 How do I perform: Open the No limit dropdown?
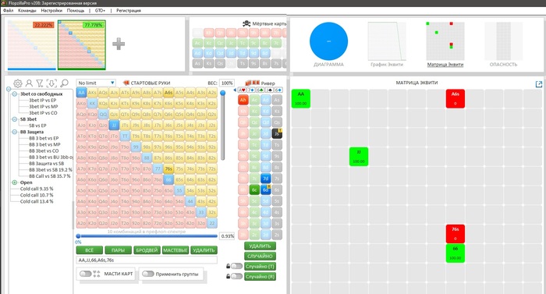(96, 83)
